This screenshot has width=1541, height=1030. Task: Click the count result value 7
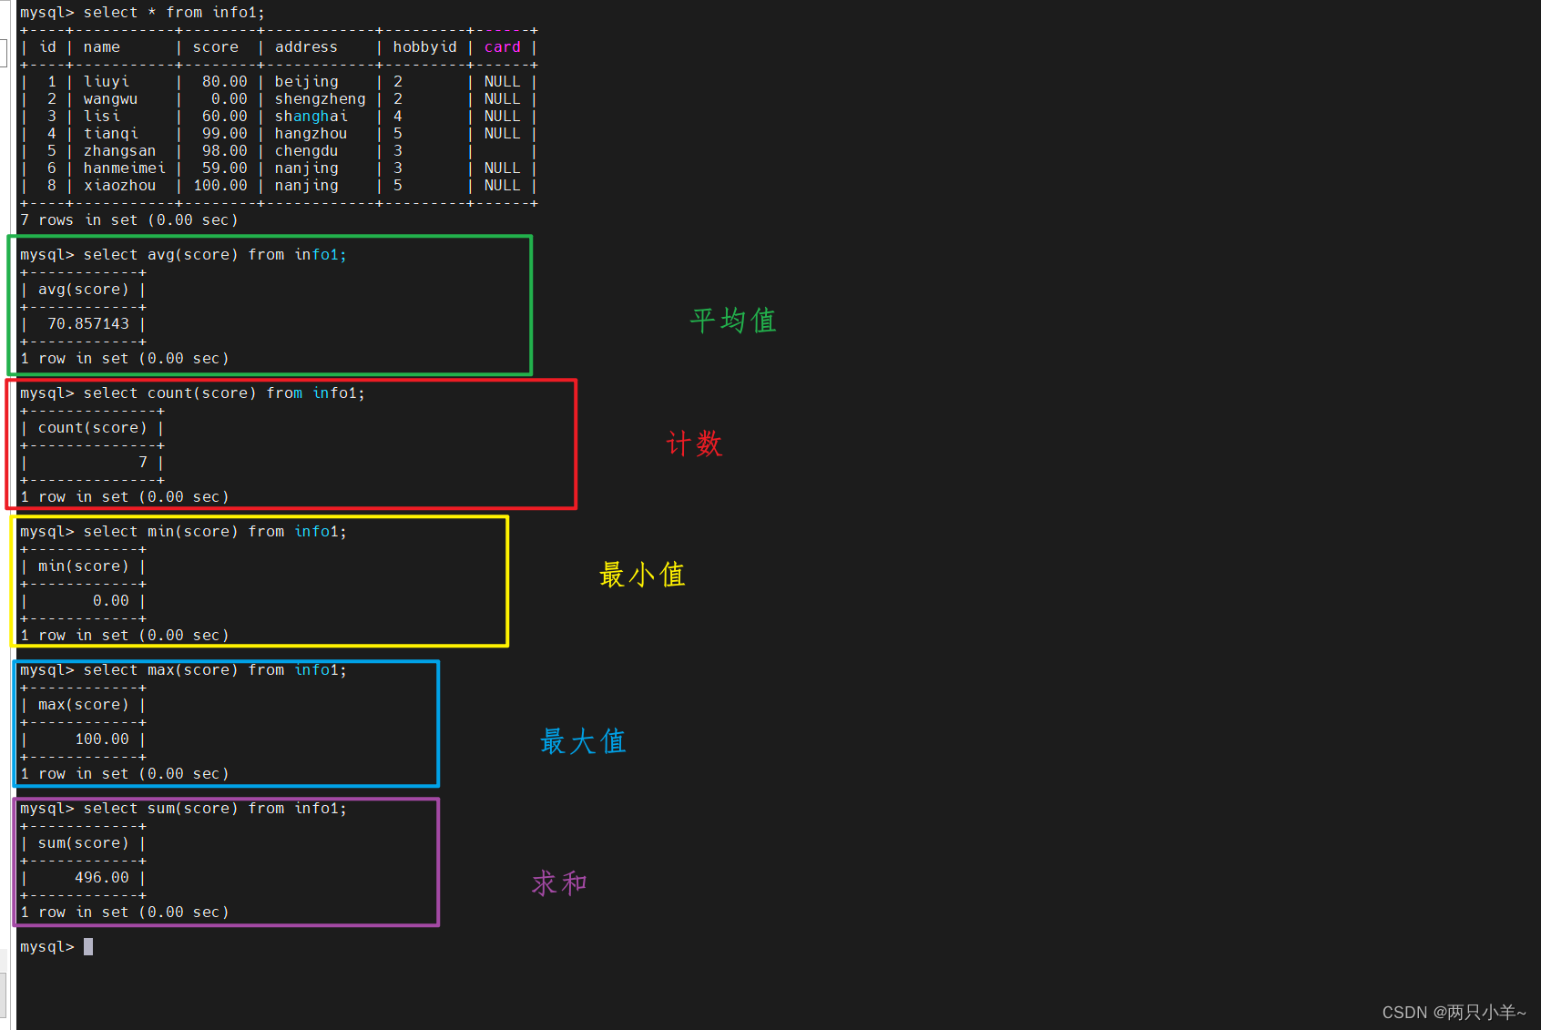143,463
